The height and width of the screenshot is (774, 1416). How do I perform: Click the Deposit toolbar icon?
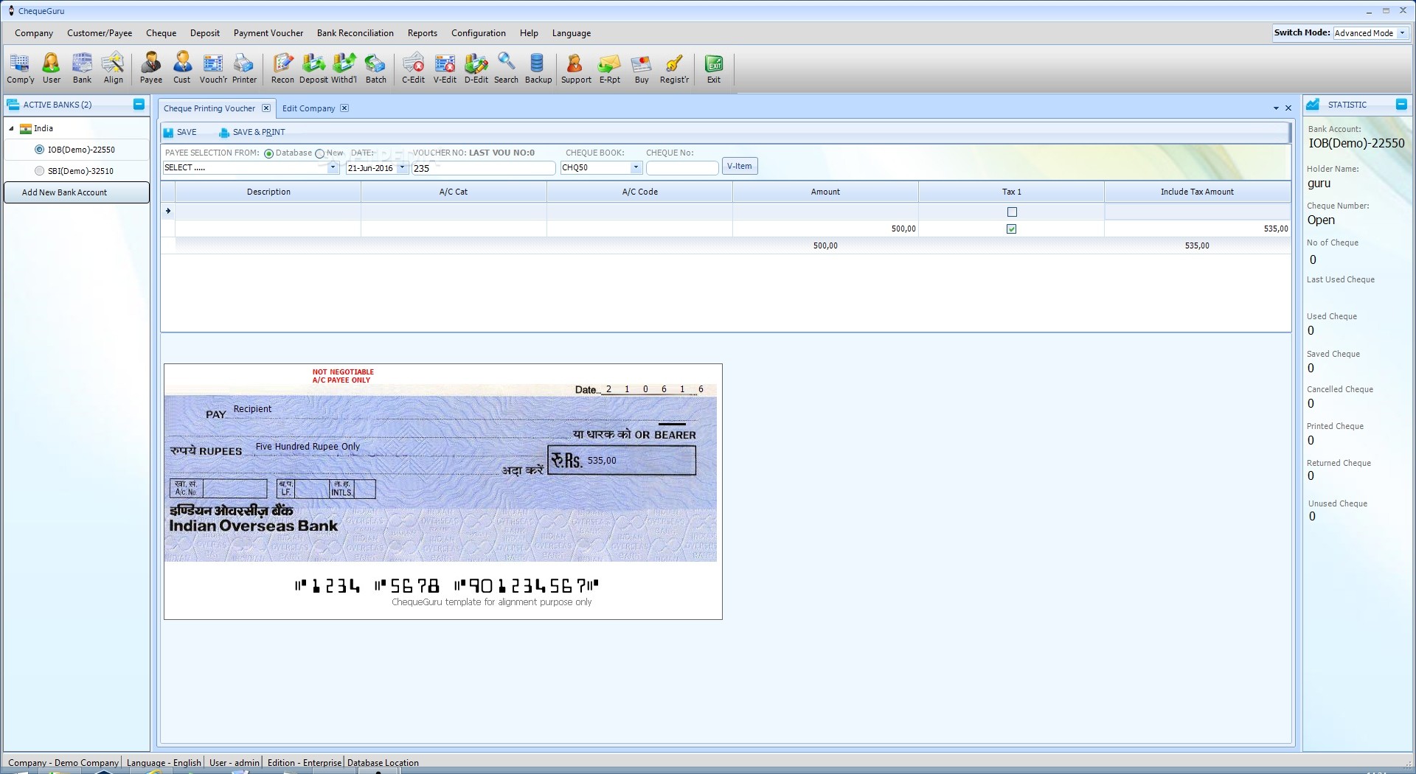(x=313, y=69)
